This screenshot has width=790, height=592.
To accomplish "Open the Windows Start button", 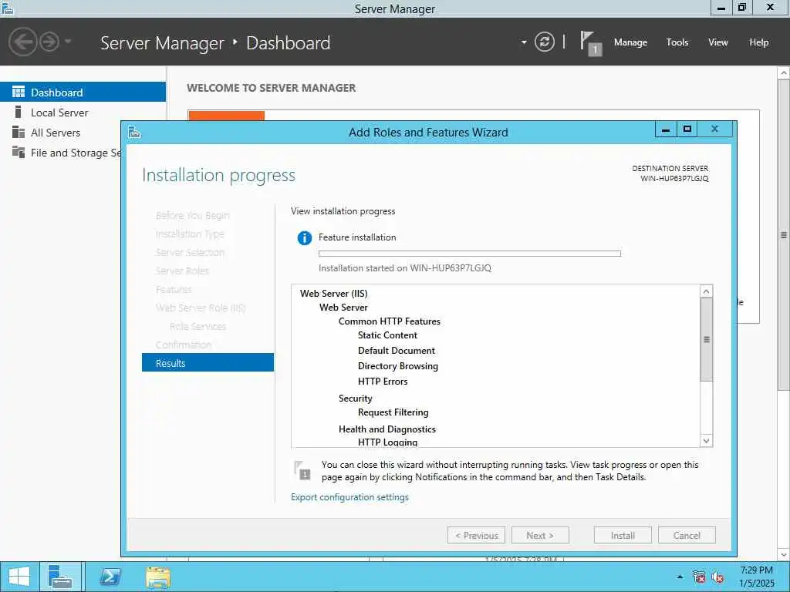I will (19, 577).
